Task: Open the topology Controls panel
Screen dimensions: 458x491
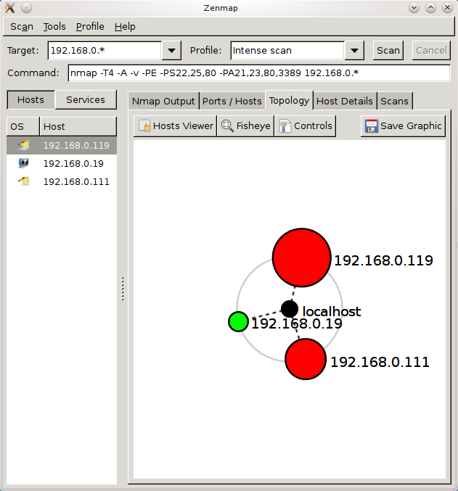Action: [305, 125]
